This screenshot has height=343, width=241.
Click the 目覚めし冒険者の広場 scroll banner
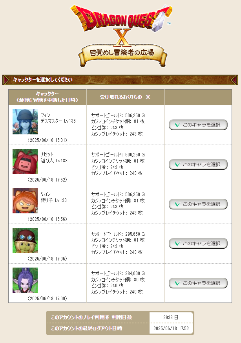(123, 55)
